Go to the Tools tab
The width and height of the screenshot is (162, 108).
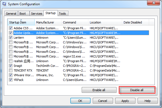[x=62, y=14]
